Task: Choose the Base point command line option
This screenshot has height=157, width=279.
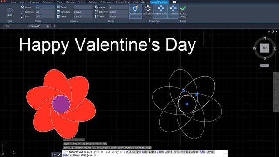Action: 149,152
